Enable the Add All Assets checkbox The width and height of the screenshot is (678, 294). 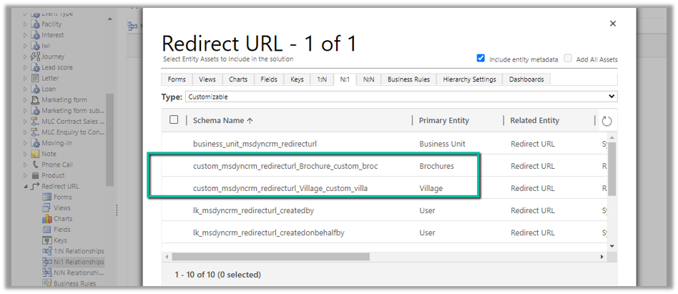(x=568, y=59)
